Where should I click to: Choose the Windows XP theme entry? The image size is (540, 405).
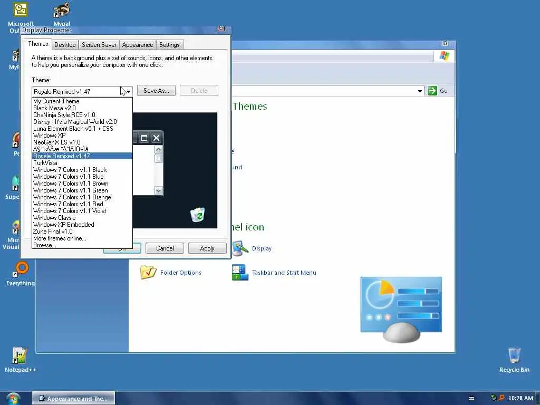point(82,136)
